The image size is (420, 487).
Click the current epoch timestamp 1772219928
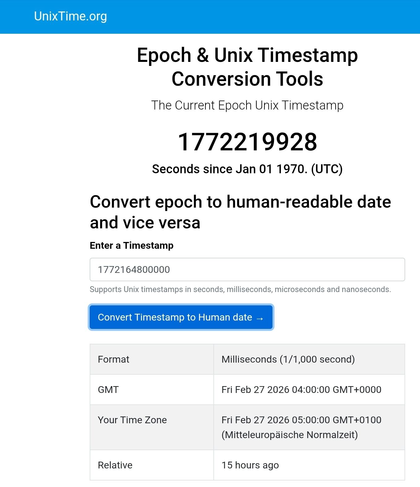click(x=247, y=142)
